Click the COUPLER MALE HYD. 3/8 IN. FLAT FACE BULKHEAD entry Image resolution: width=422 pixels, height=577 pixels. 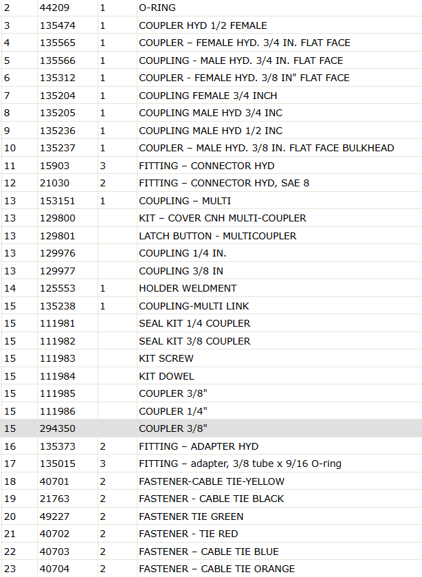267,148
